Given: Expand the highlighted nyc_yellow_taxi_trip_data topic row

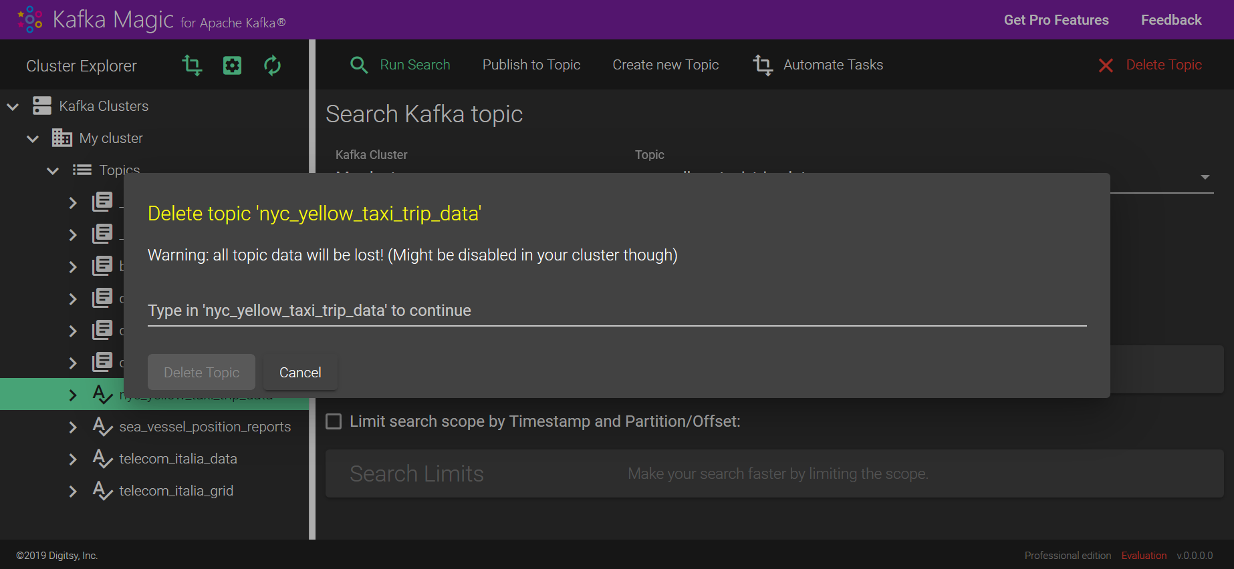Looking at the screenshot, I should click(x=73, y=395).
